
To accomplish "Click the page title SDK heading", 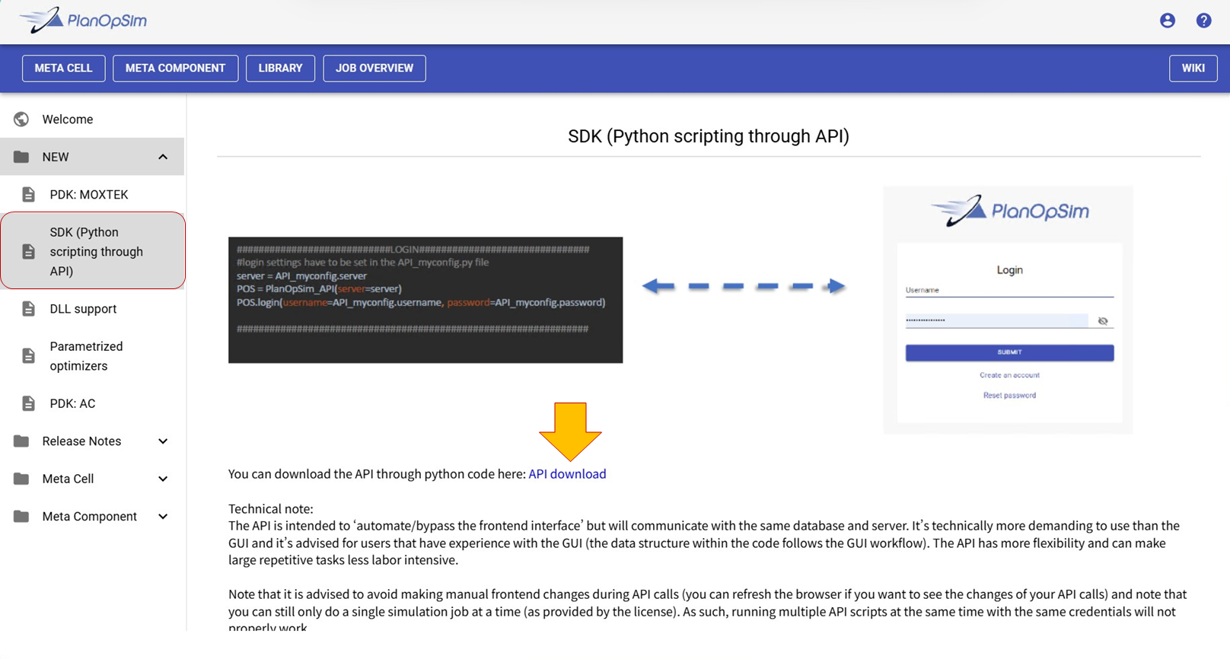I will tap(708, 136).
